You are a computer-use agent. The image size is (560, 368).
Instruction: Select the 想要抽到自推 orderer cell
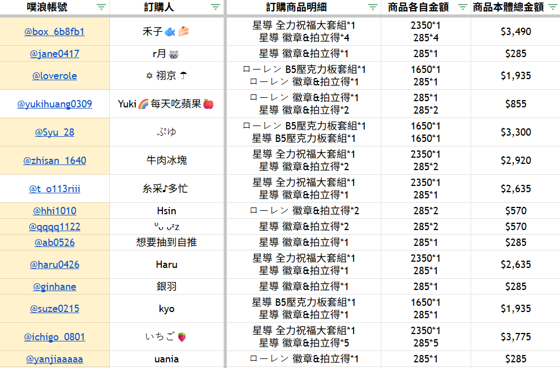tap(166, 243)
